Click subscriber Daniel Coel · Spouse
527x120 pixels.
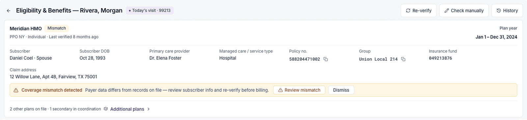tap(31, 58)
